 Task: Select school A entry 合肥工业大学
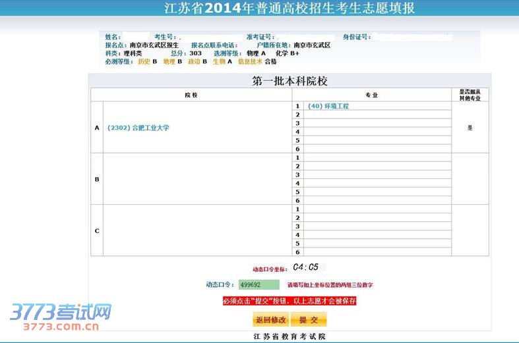[138, 128]
